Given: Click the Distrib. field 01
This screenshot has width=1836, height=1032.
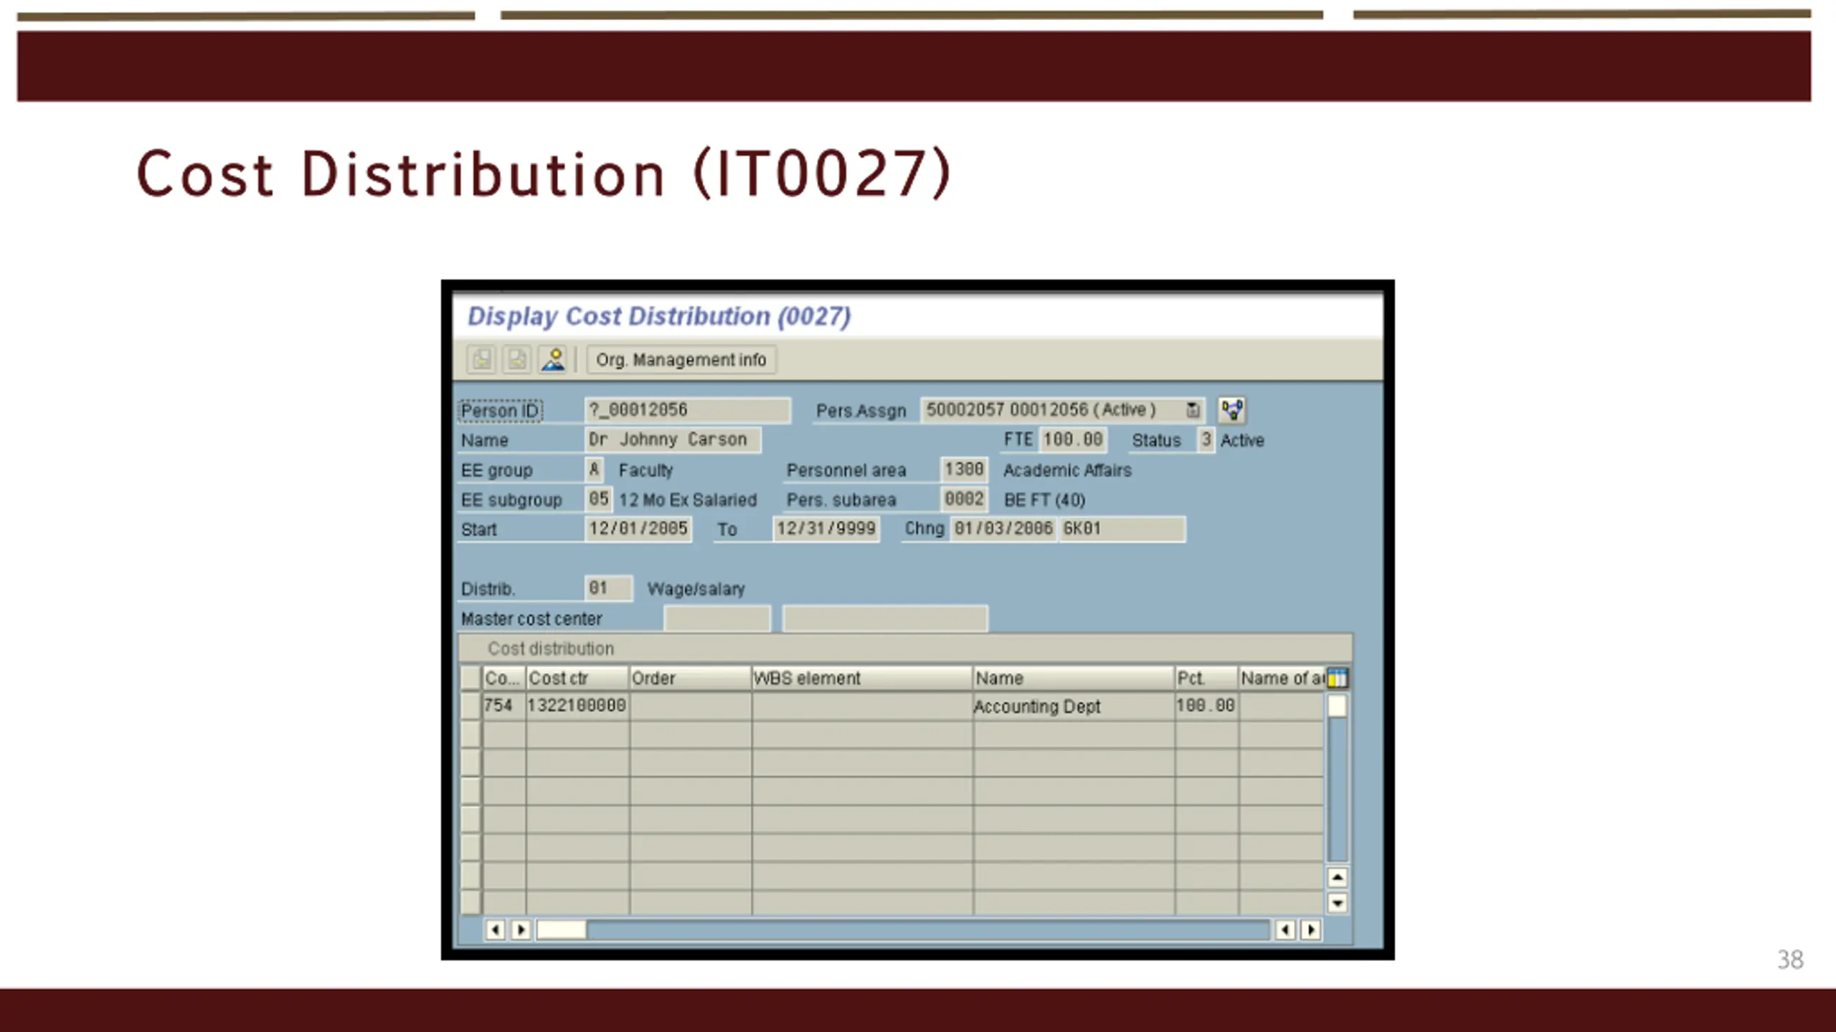Looking at the screenshot, I should (x=609, y=588).
